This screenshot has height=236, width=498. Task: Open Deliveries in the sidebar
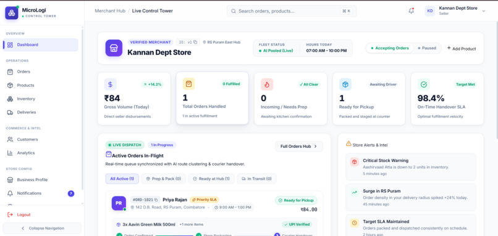(x=40, y=112)
